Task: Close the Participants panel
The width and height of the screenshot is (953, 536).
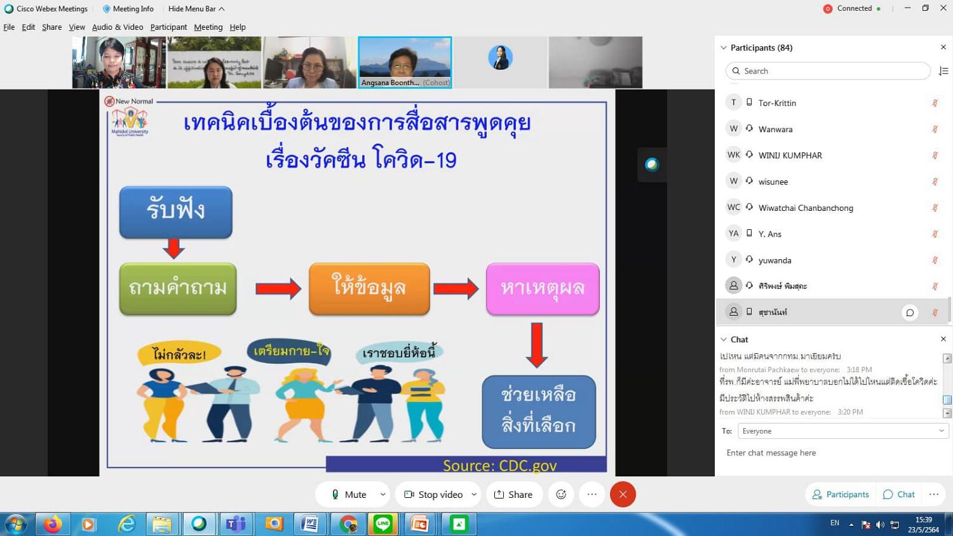Action: pos(943,48)
